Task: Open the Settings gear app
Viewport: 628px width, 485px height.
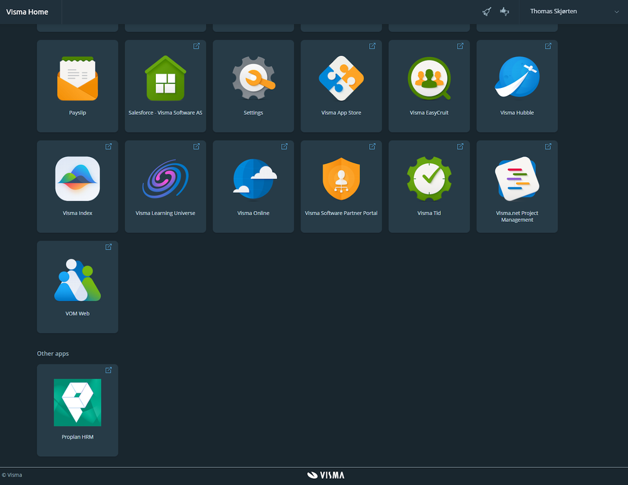Action: (x=253, y=86)
